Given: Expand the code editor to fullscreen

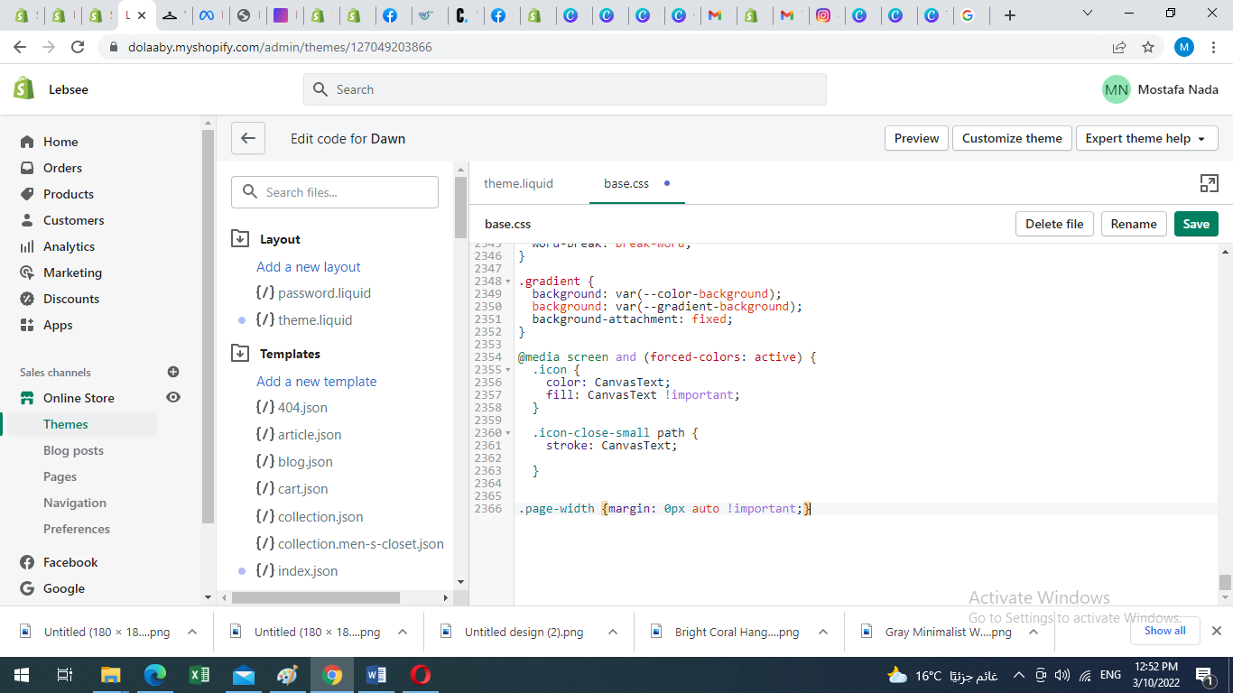Looking at the screenshot, I should [x=1209, y=184].
